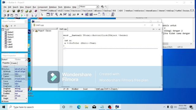The width and height of the screenshot is (196, 110).
Task: Click the View Unit toolbar icon
Action: click(x=5, y=15)
